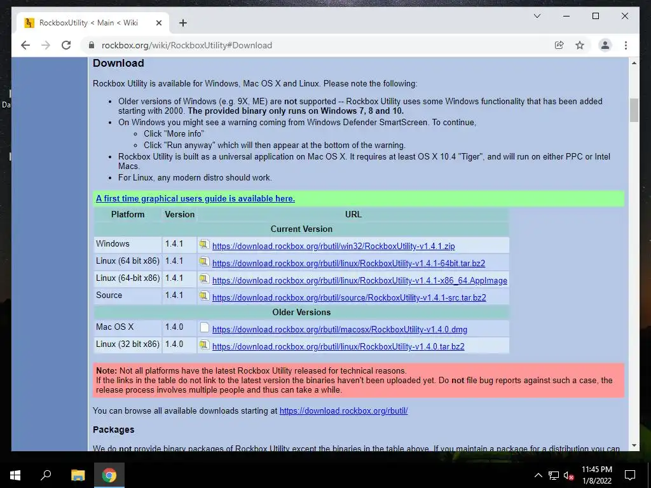
Task: Click the archive icon beside the AppImage link
Action: coord(204,279)
